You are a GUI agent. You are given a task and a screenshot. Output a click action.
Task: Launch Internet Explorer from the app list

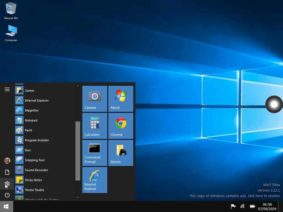pos(45,100)
